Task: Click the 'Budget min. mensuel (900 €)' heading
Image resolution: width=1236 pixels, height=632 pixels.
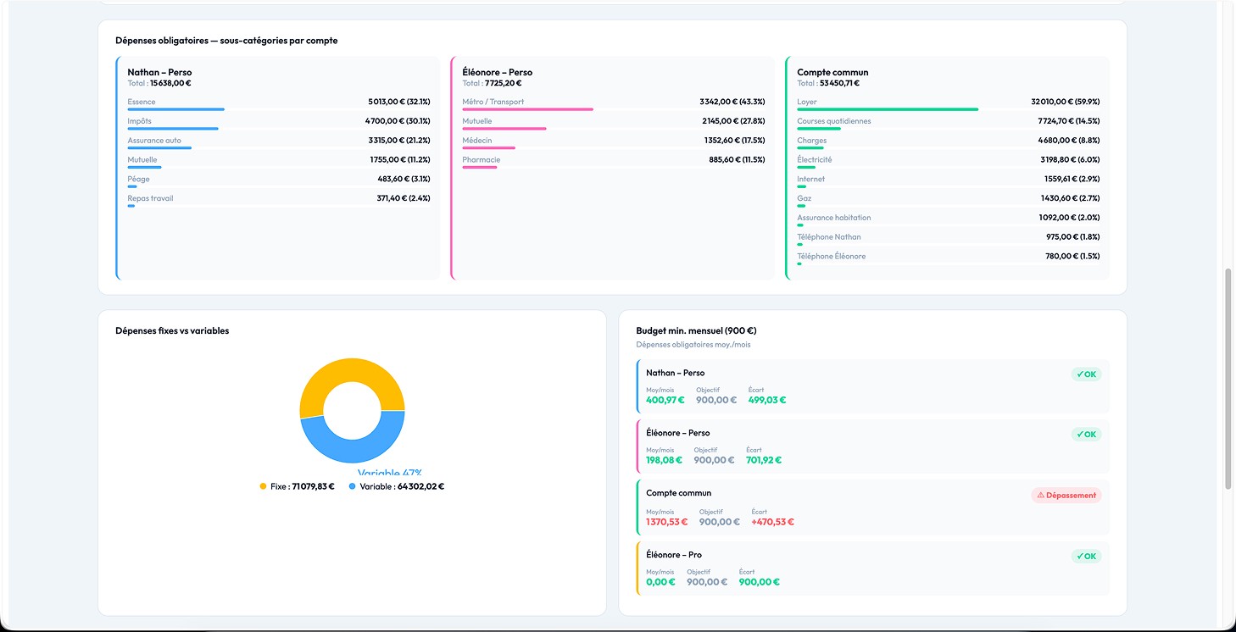Action: pos(696,330)
